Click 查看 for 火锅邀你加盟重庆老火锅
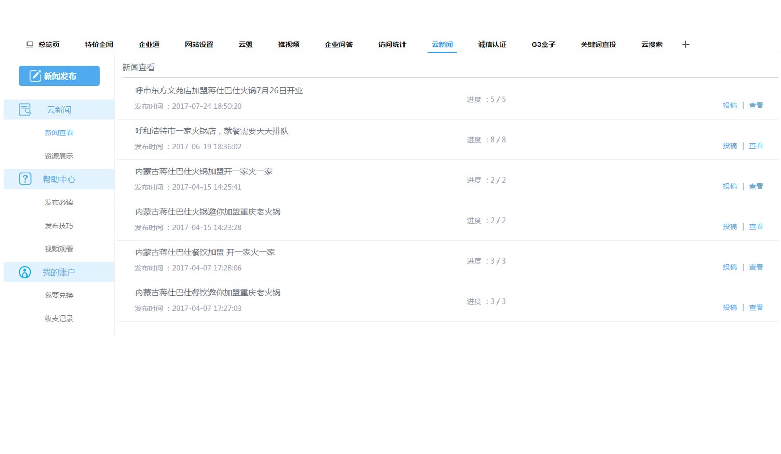 756,227
